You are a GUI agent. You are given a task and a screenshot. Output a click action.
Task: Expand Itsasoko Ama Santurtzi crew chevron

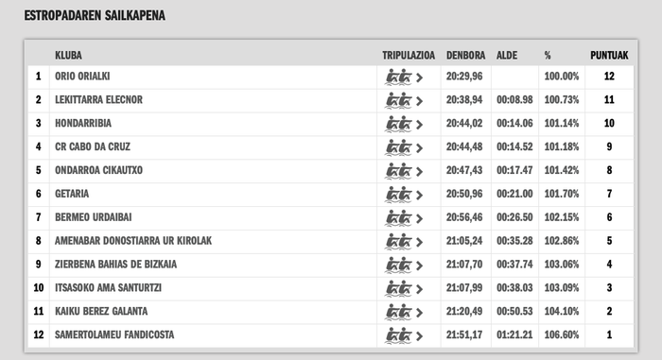(419, 289)
